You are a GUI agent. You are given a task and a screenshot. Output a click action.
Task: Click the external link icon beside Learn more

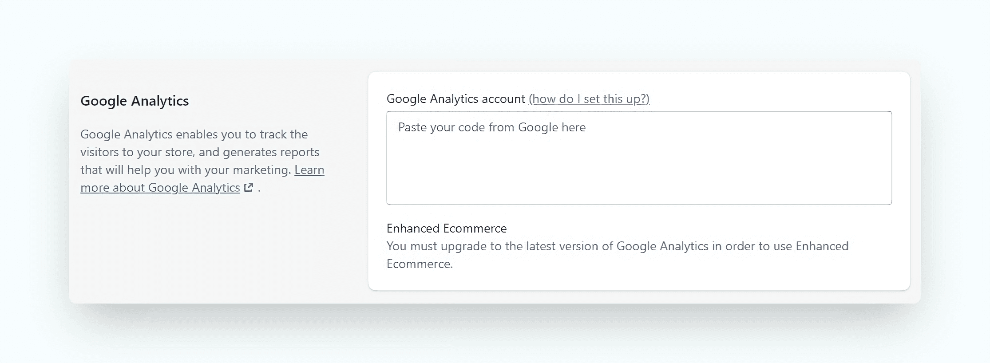point(249,187)
